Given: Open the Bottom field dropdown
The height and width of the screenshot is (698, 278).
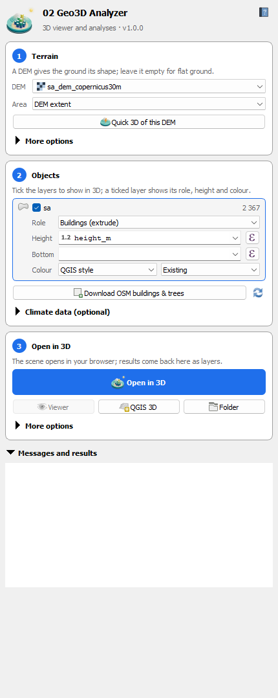Looking at the screenshot, I should coord(149,254).
